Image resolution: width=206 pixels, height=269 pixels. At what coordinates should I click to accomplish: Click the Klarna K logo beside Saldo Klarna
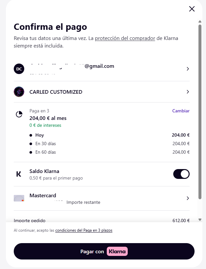coord(19,174)
